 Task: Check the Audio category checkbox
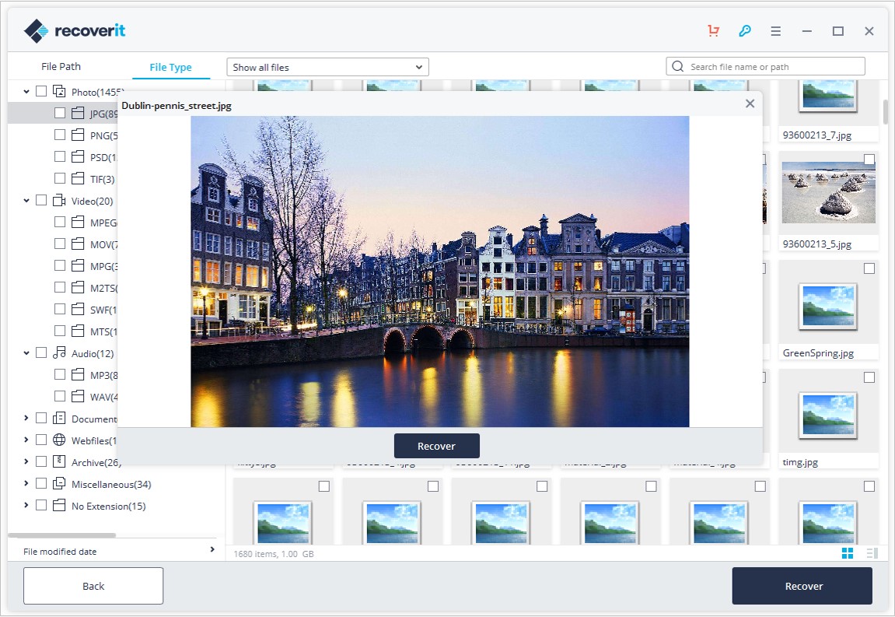click(41, 352)
